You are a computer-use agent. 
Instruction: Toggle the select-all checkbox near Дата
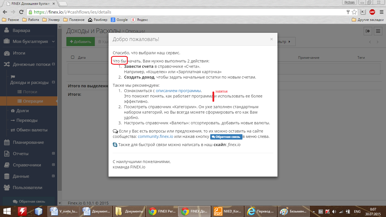click(x=73, y=57)
